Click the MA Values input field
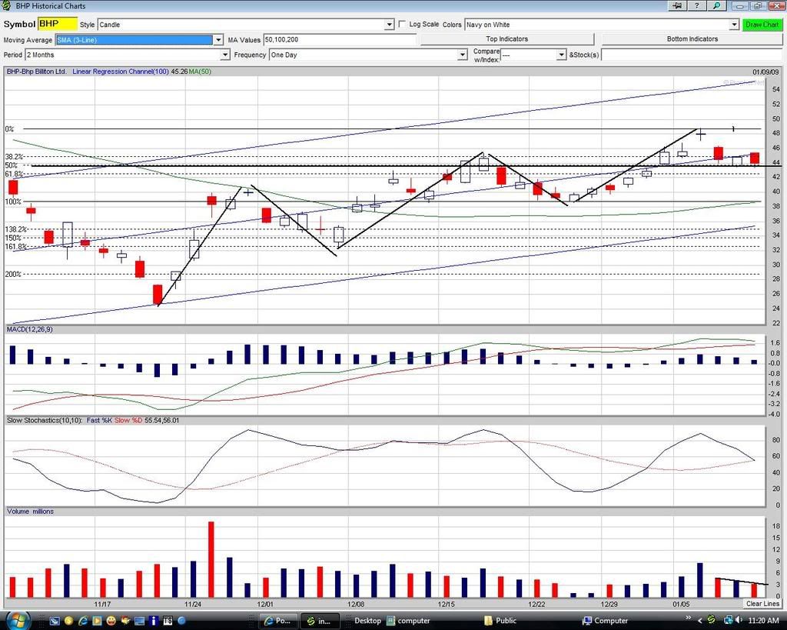787x630 pixels. tap(340, 40)
